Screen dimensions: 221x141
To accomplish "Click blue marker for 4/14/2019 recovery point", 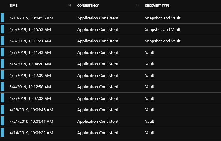I will tap(3, 132).
